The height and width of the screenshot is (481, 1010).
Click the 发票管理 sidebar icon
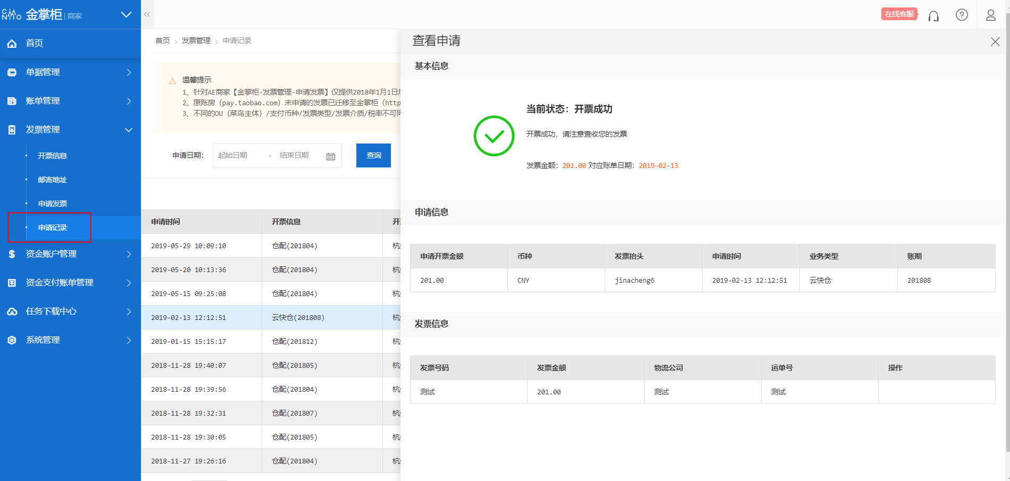click(12, 130)
